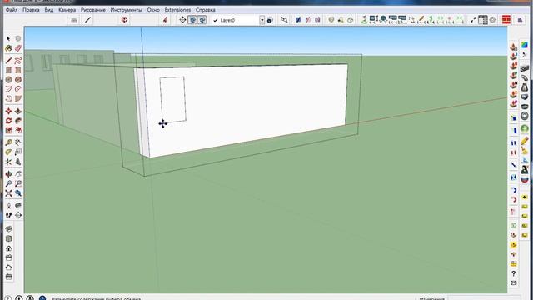Open the Рисование menu
The height and width of the screenshot is (300, 533).
click(x=92, y=10)
